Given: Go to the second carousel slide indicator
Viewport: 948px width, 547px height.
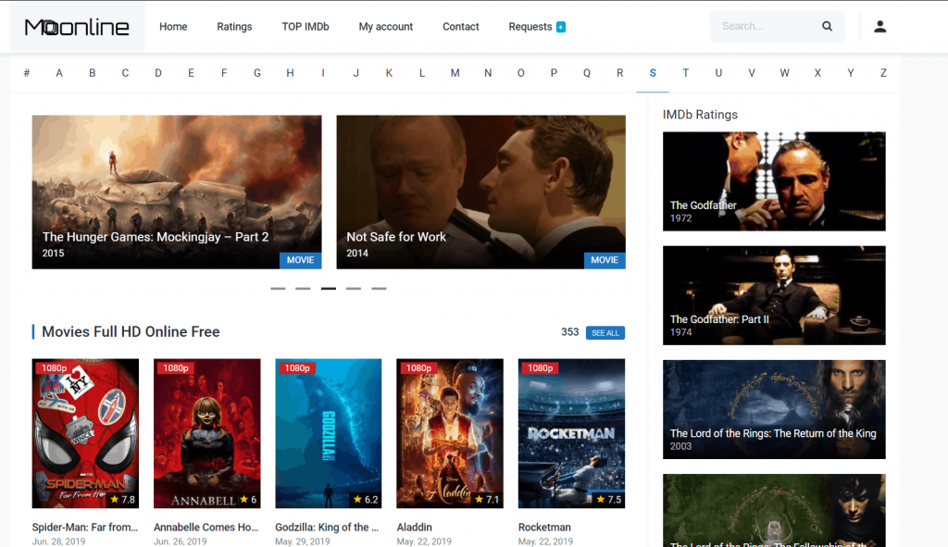Looking at the screenshot, I should pos(303,288).
